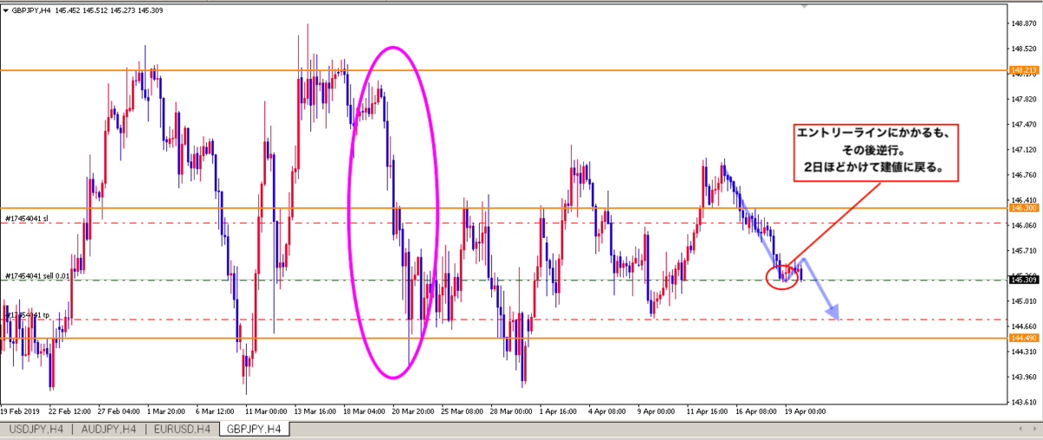Open the AUDJPY,H4 chart tab
1043x440 pixels.
[x=107, y=429]
